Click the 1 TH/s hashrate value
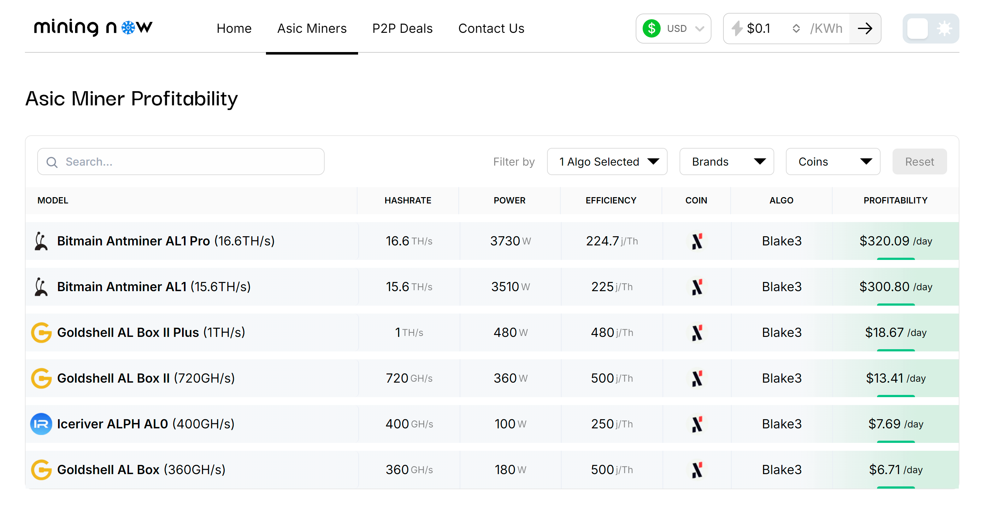The width and height of the screenshot is (1008, 511). (x=409, y=332)
